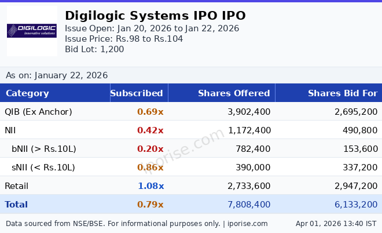Click the Shares Offered column header

pos(234,93)
